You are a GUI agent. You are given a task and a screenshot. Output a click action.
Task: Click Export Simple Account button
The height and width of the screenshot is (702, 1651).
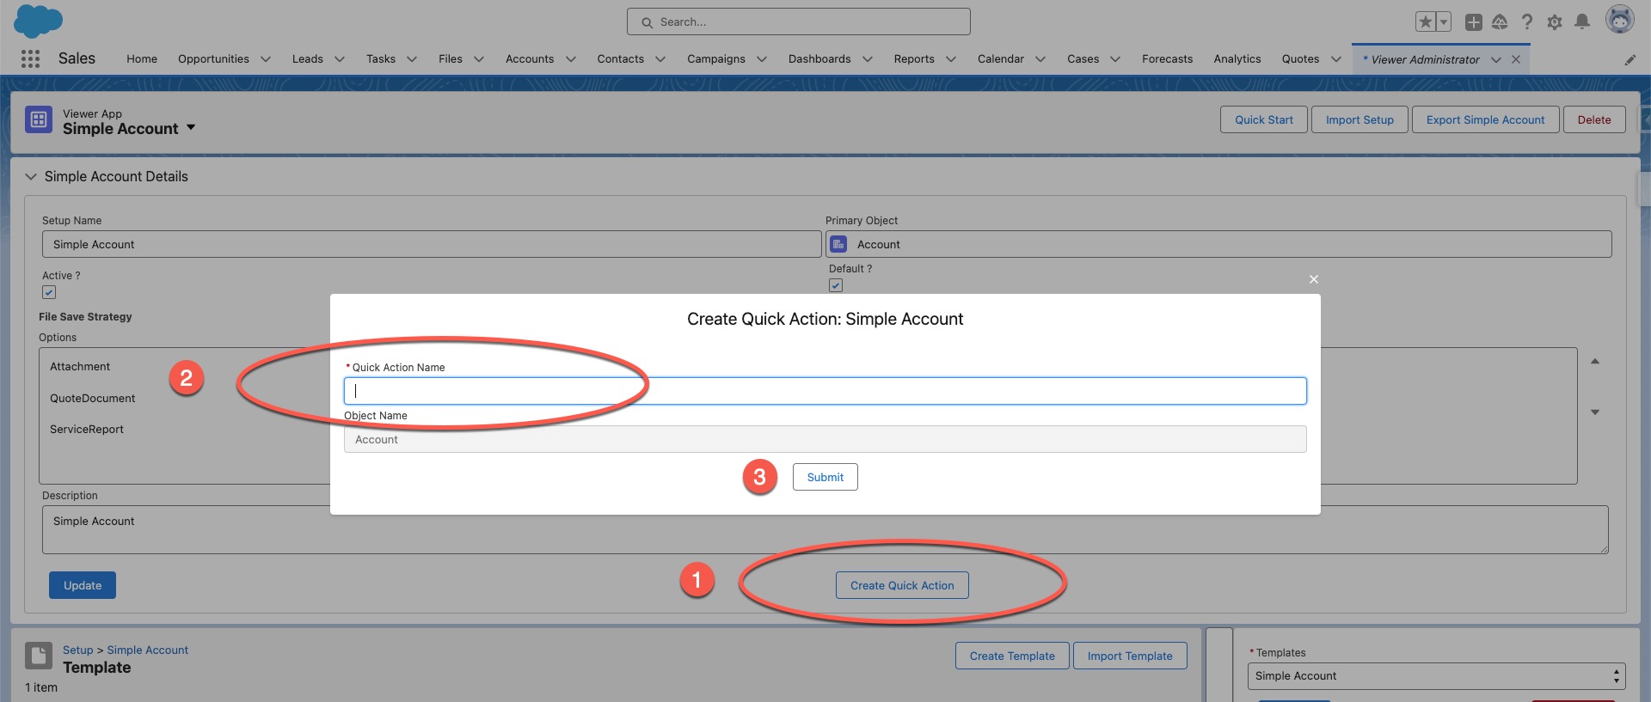[1486, 120]
